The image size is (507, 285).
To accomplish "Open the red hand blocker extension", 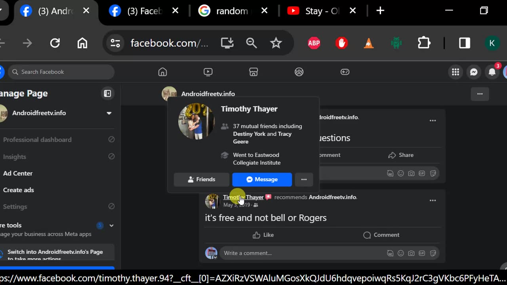I will [x=341, y=43].
